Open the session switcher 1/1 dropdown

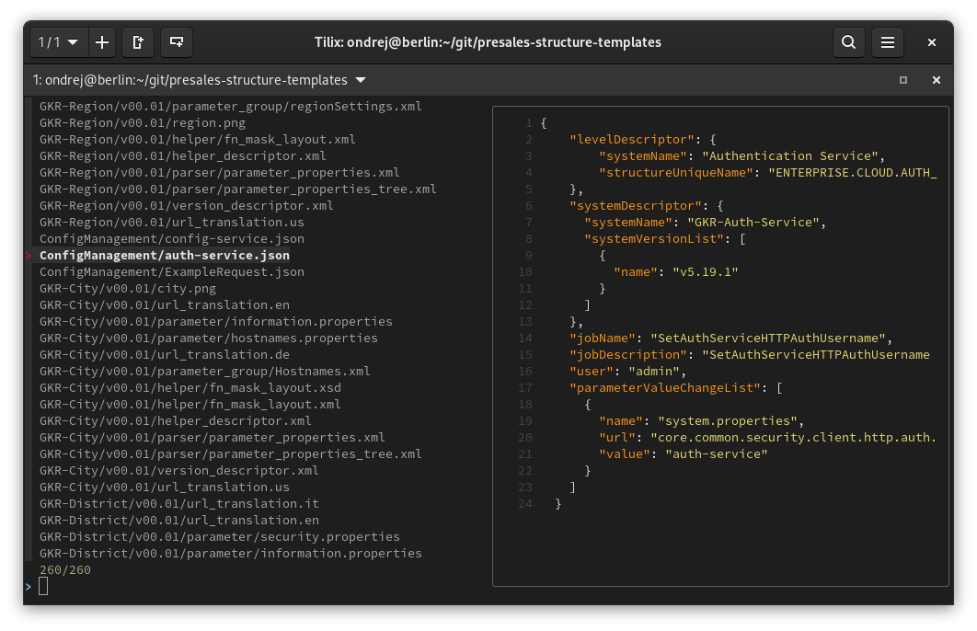(x=58, y=42)
